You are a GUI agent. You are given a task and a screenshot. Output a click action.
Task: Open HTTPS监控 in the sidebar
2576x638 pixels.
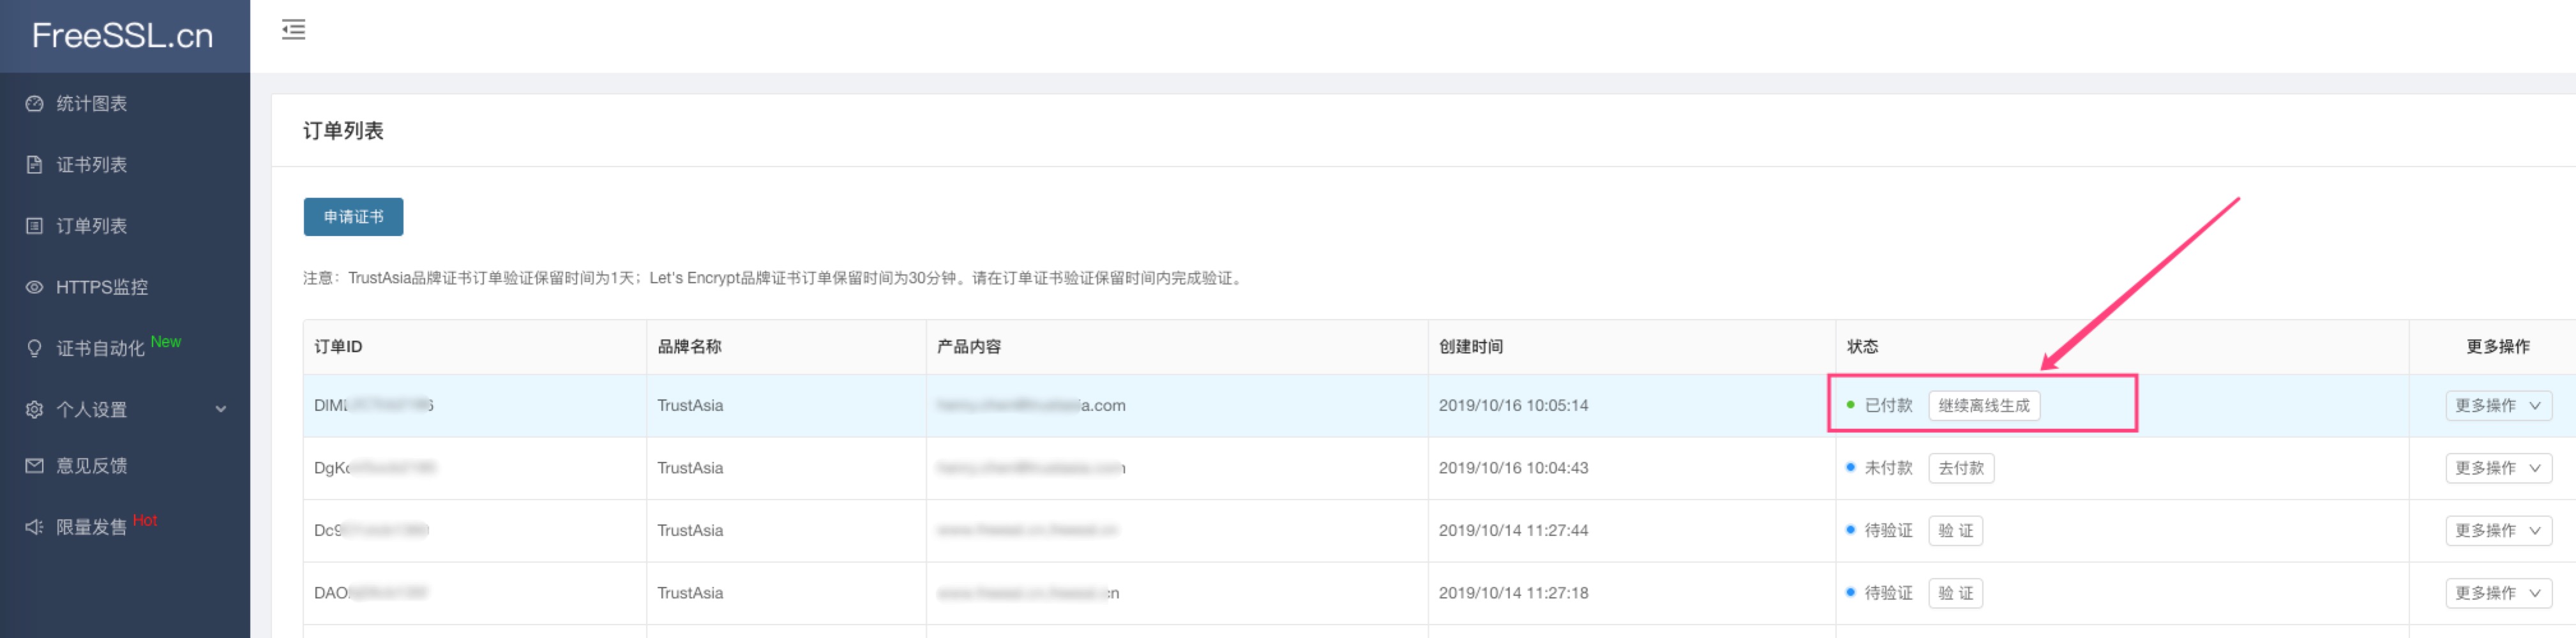125,286
